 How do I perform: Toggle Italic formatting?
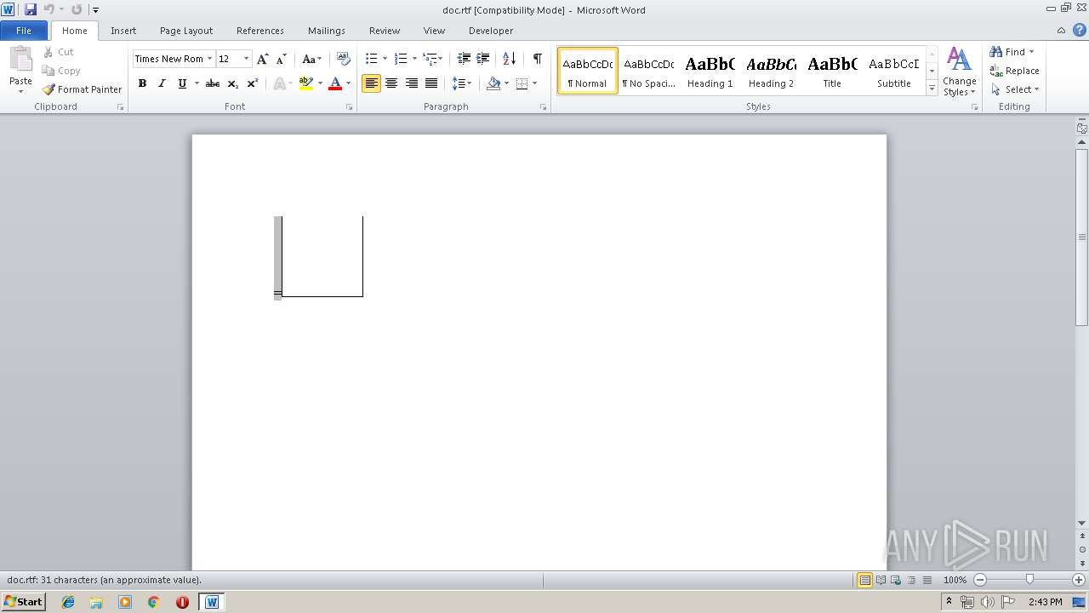[162, 83]
